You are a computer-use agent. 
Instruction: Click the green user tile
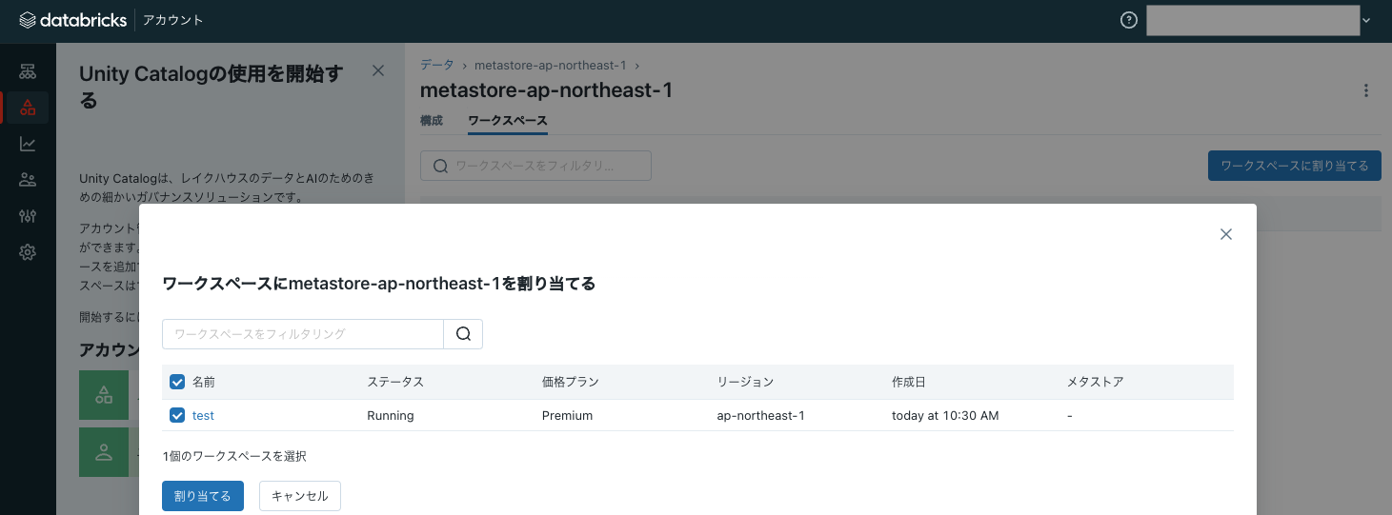coord(103,452)
